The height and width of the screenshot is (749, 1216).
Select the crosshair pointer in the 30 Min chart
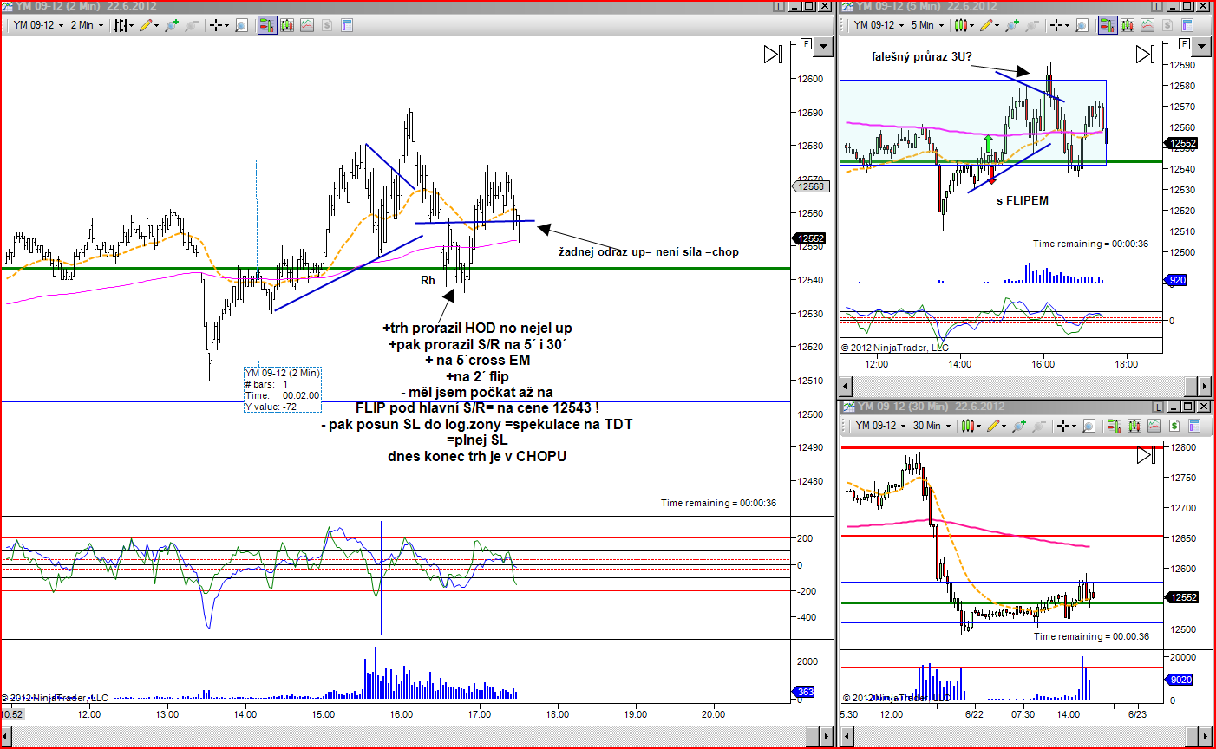pyautogui.click(x=1063, y=426)
